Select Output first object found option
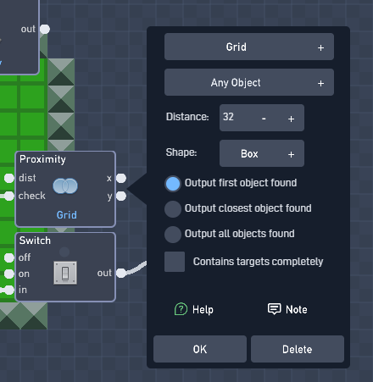Viewport: 373px width, 382px height. (173, 184)
